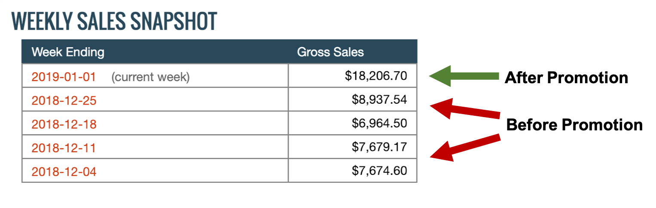
Task: Click the upper red Before Promotion arrow
Action: 465,109
